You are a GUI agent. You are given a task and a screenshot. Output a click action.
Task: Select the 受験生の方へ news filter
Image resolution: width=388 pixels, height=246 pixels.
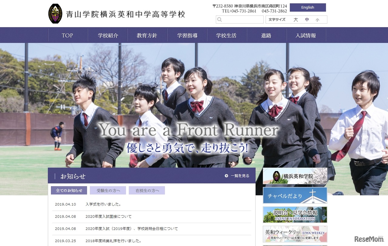(108, 190)
